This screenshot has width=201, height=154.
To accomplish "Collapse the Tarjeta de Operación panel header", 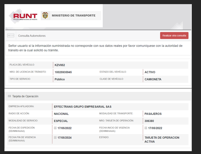I will tap(95, 96).
